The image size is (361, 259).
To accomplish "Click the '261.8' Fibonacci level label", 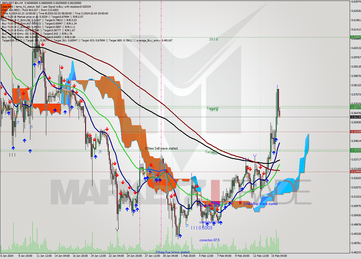I will coord(213,39).
